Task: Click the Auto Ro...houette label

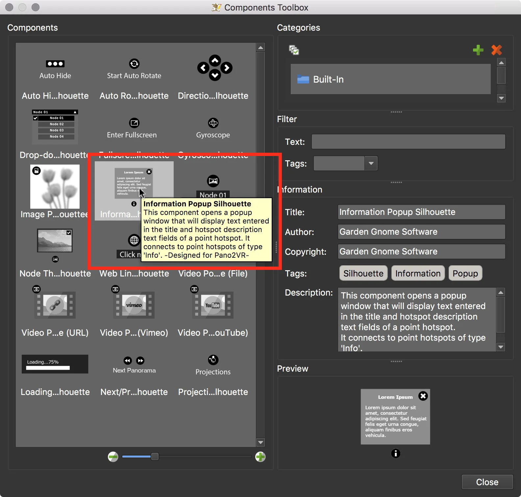Action: pyautogui.click(x=134, y=96)
